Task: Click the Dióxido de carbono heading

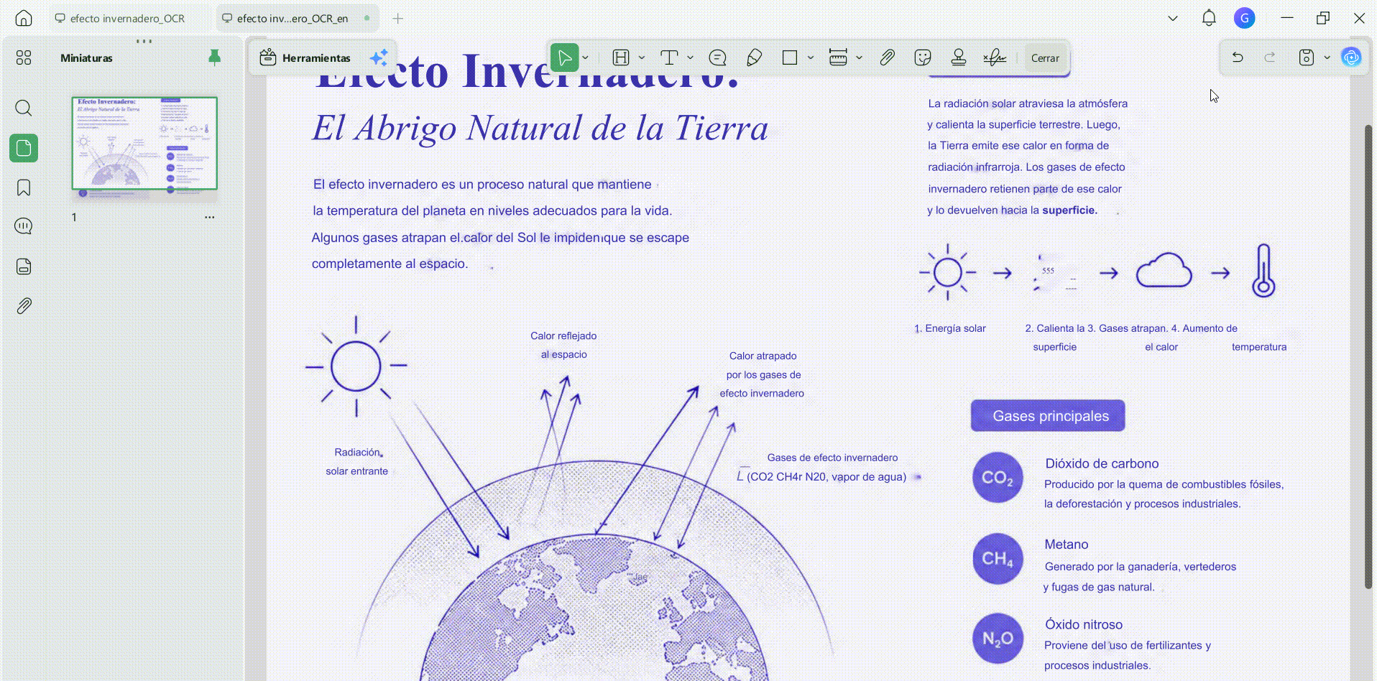Action: (1102, 463)
